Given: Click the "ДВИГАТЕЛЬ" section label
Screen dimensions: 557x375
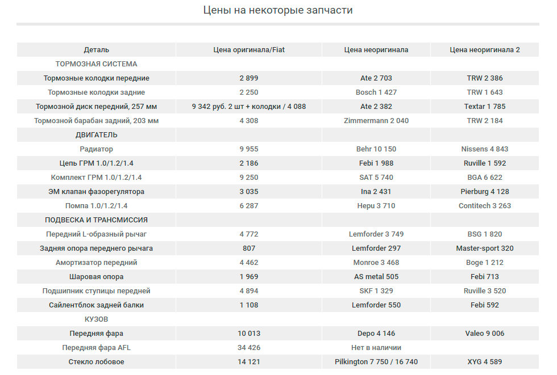Looking at the screenshot, I should click(96, 135).
